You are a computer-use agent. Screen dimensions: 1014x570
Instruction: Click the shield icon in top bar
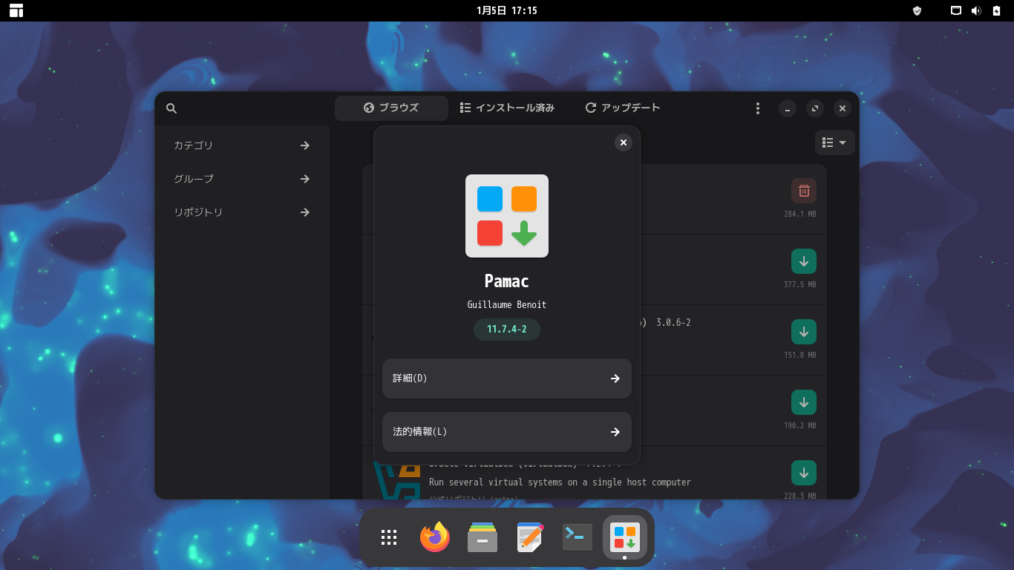point(917,10)
